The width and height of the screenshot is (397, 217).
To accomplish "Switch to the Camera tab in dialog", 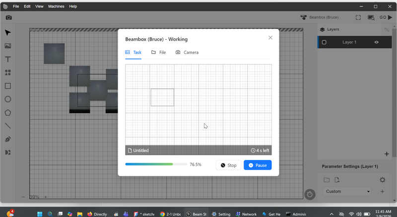I will click(x=187, y=53).
